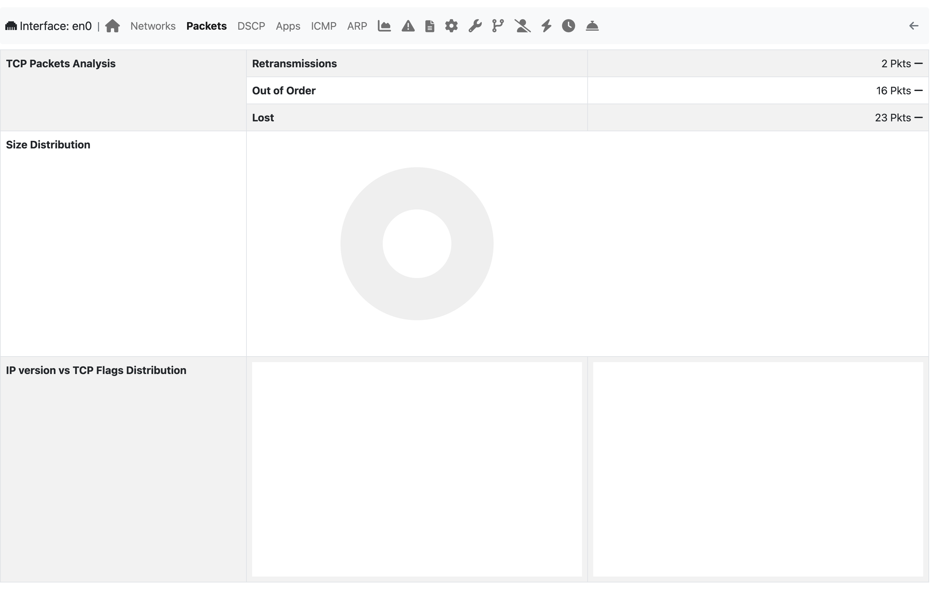The width and height of the screenshot is (941, 593).
Task: Click the trend dash next to Retransmissions
Action: 919,63
